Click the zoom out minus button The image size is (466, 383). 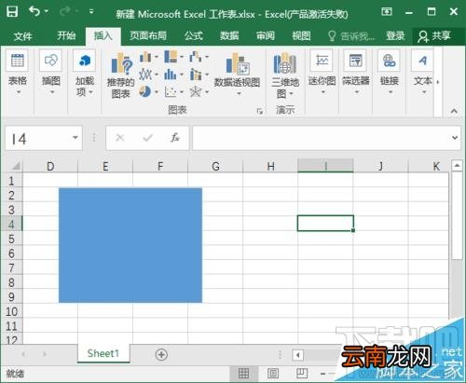323,374
